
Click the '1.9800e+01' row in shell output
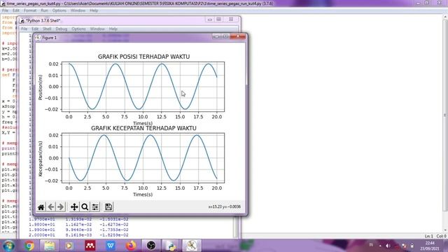78,224
